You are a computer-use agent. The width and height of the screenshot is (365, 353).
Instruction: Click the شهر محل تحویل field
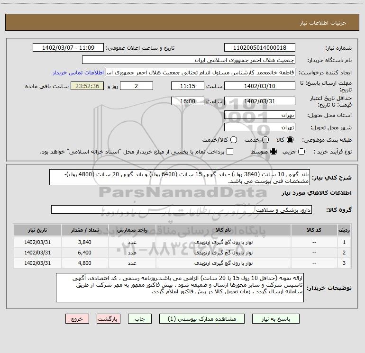pyautogui.click(x=260, y=127)
